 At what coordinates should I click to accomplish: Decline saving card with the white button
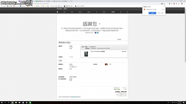pyautogui.click(x=161, y=13)
